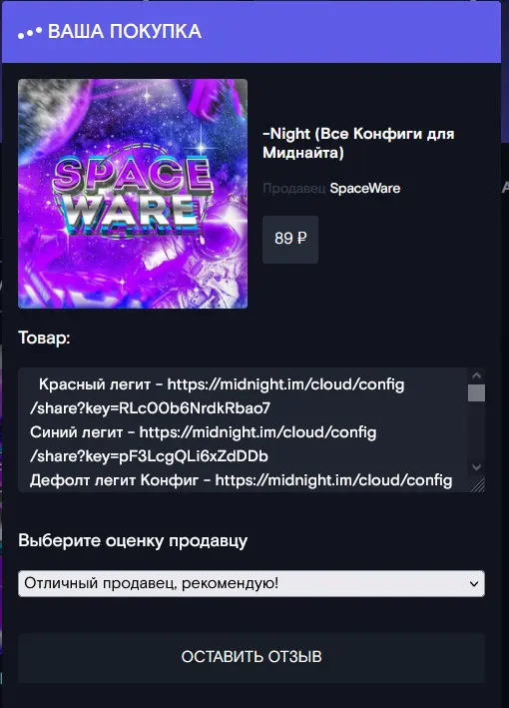Click the Выберите оценку продавцу label

pos(133,541)
